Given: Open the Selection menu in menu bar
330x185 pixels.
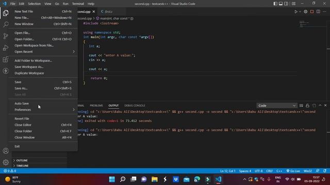Looking at the screenshot, I should (35, 4).
